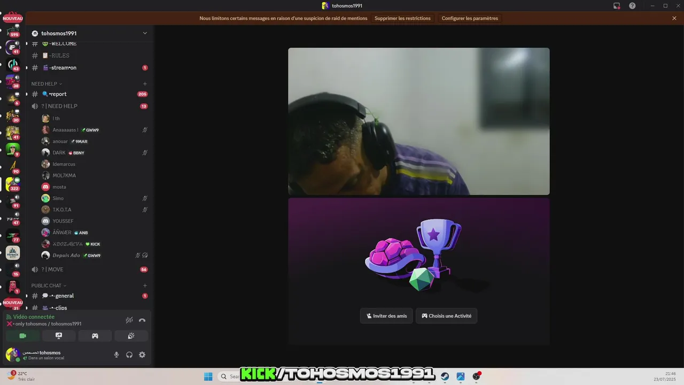This screenshot has width=684, height=385.
Task: Mute the microphone
Action: tap(116, 355)
